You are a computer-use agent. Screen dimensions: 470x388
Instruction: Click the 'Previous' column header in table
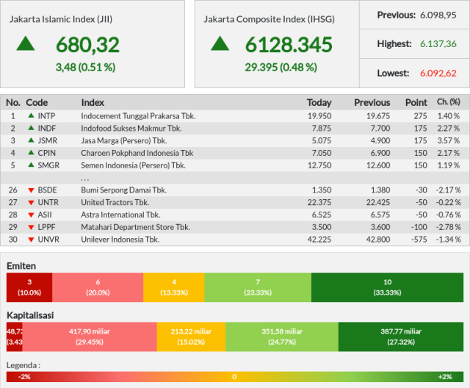click(x=372, y=103)
